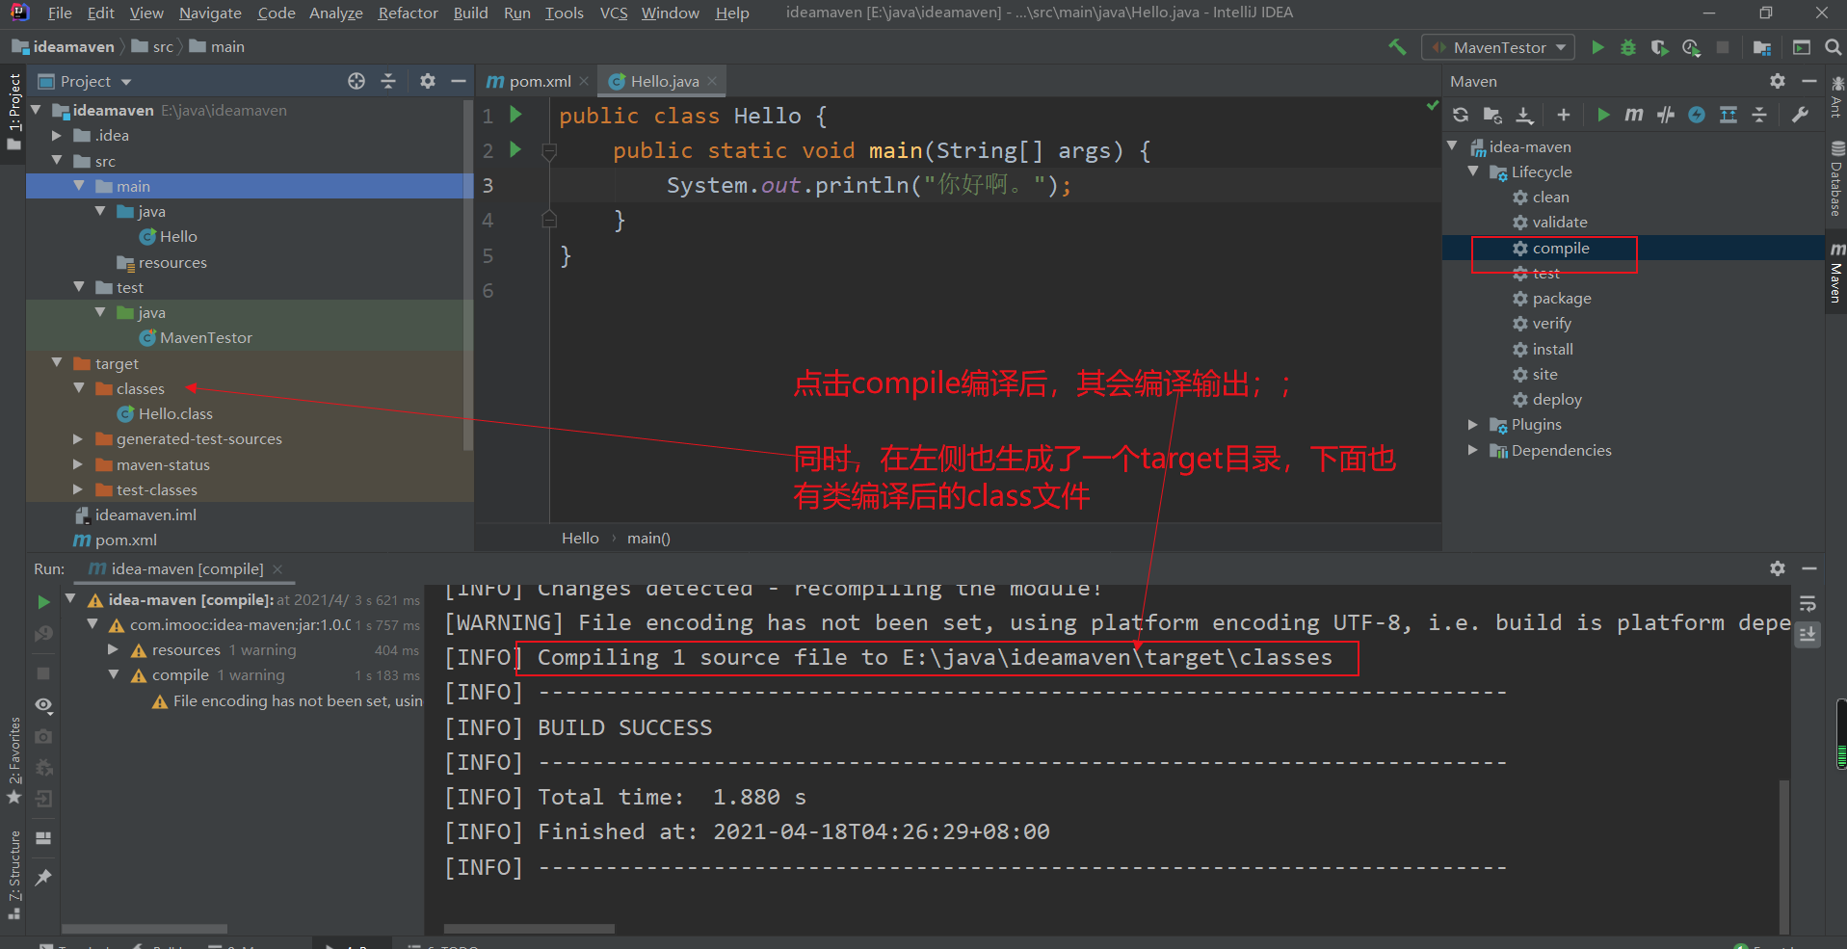Open the Run panel gear settings
Image resolution: width=1847 pixels, height=949 pixels.
point(1778,568)
